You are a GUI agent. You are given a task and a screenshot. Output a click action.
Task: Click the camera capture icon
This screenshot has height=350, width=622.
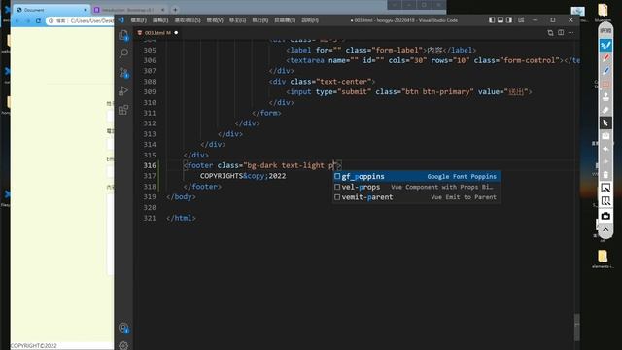pyautogui.click(x=605, y=216)
